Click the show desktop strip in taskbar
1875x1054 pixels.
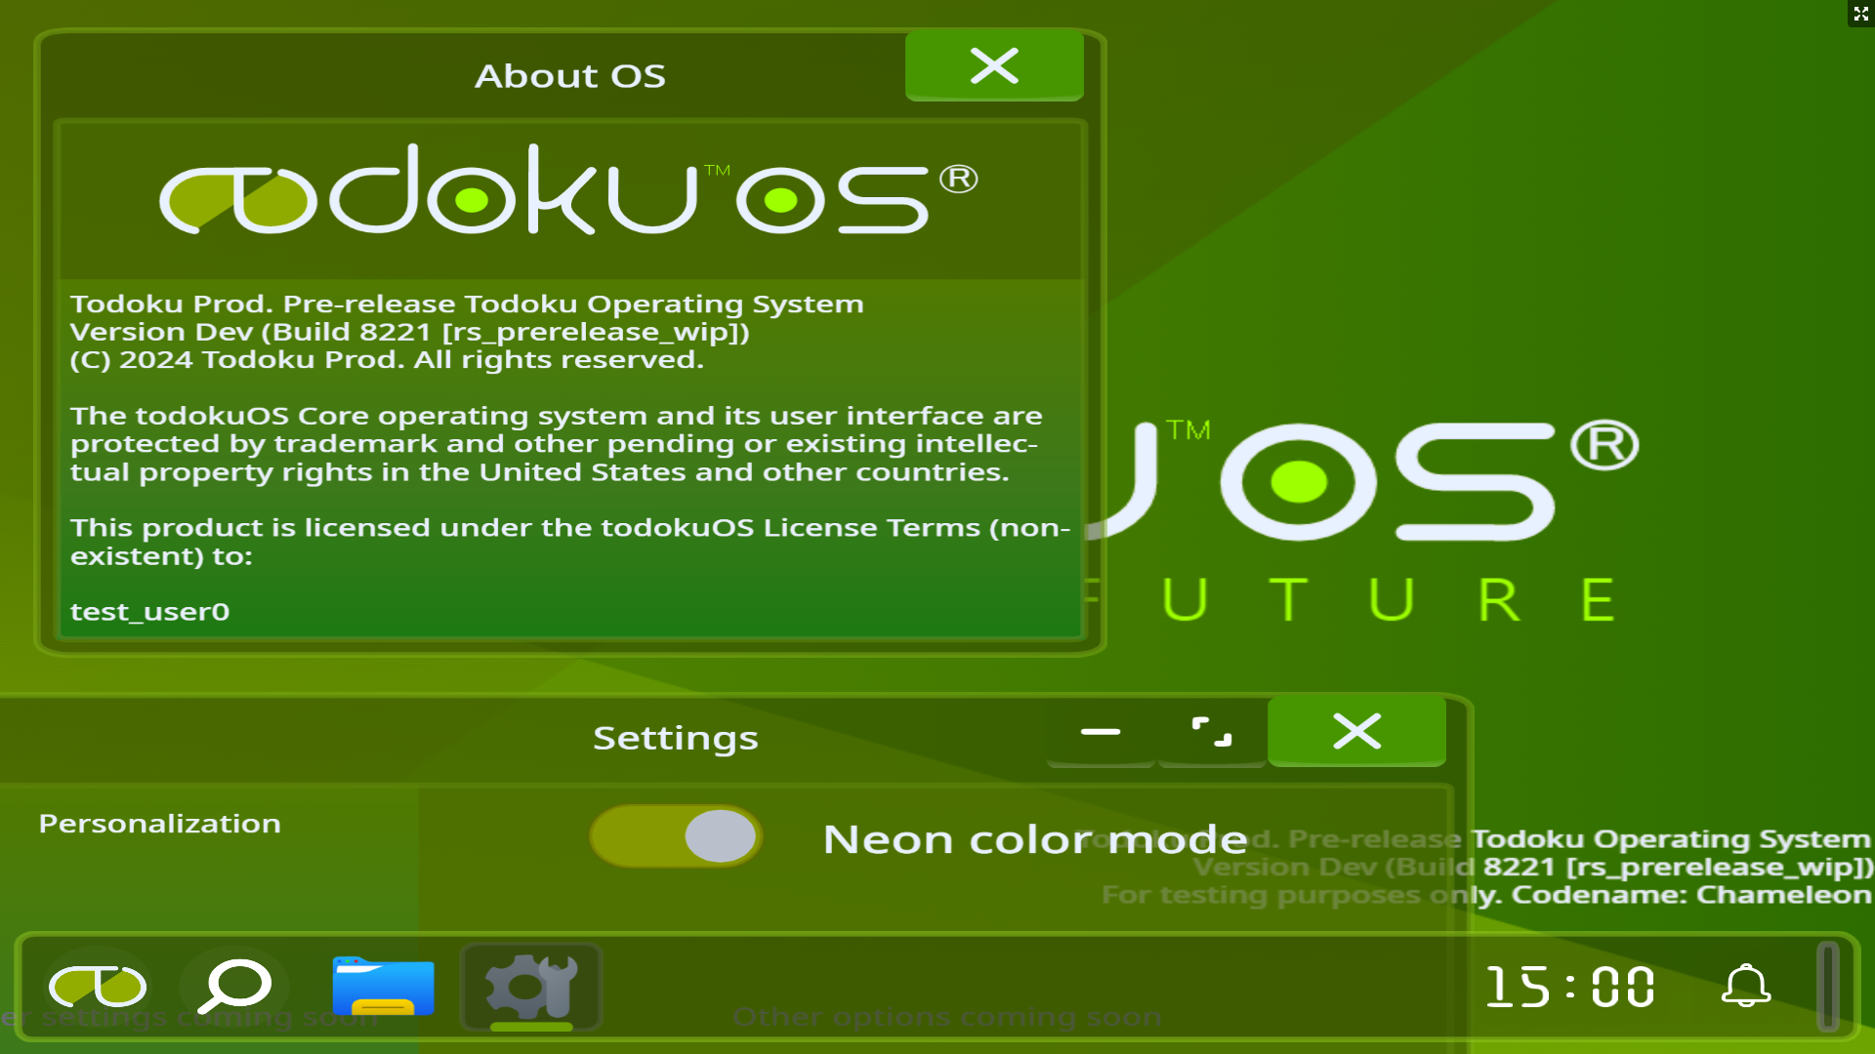pos(1828,986)
